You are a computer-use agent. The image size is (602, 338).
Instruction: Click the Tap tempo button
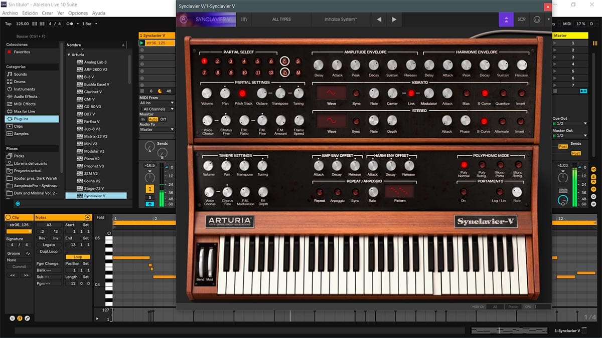[x=8, y=24]
